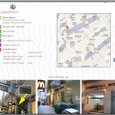Open the street sign photo with yellow arrow
Image resolution: width=115 pixels, height=115 pixels.
click(x=18, y=97)
